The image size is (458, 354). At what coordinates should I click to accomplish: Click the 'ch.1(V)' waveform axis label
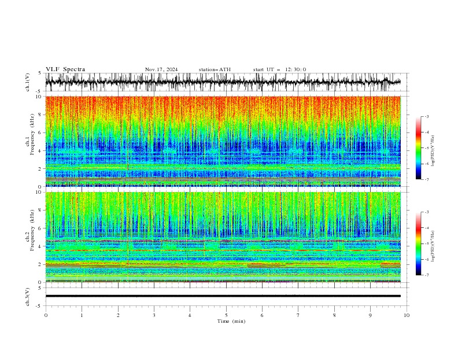pyautogui.click(x=28, y=82)
